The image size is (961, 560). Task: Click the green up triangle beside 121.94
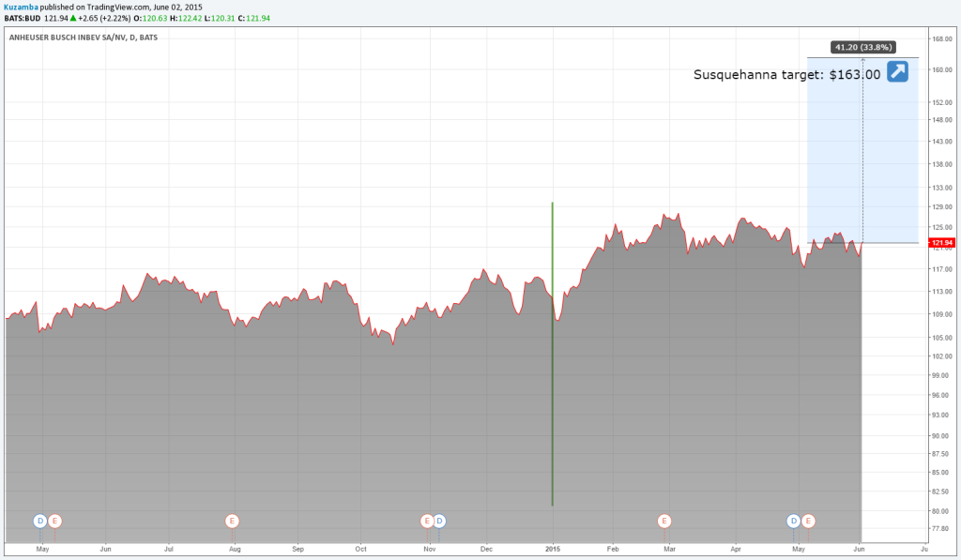pyautogui.click(x=73, y=19)
